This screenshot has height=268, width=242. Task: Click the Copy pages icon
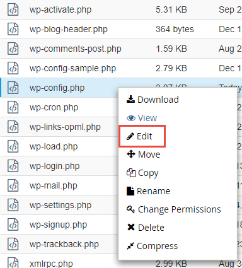(x=131, y=173)
